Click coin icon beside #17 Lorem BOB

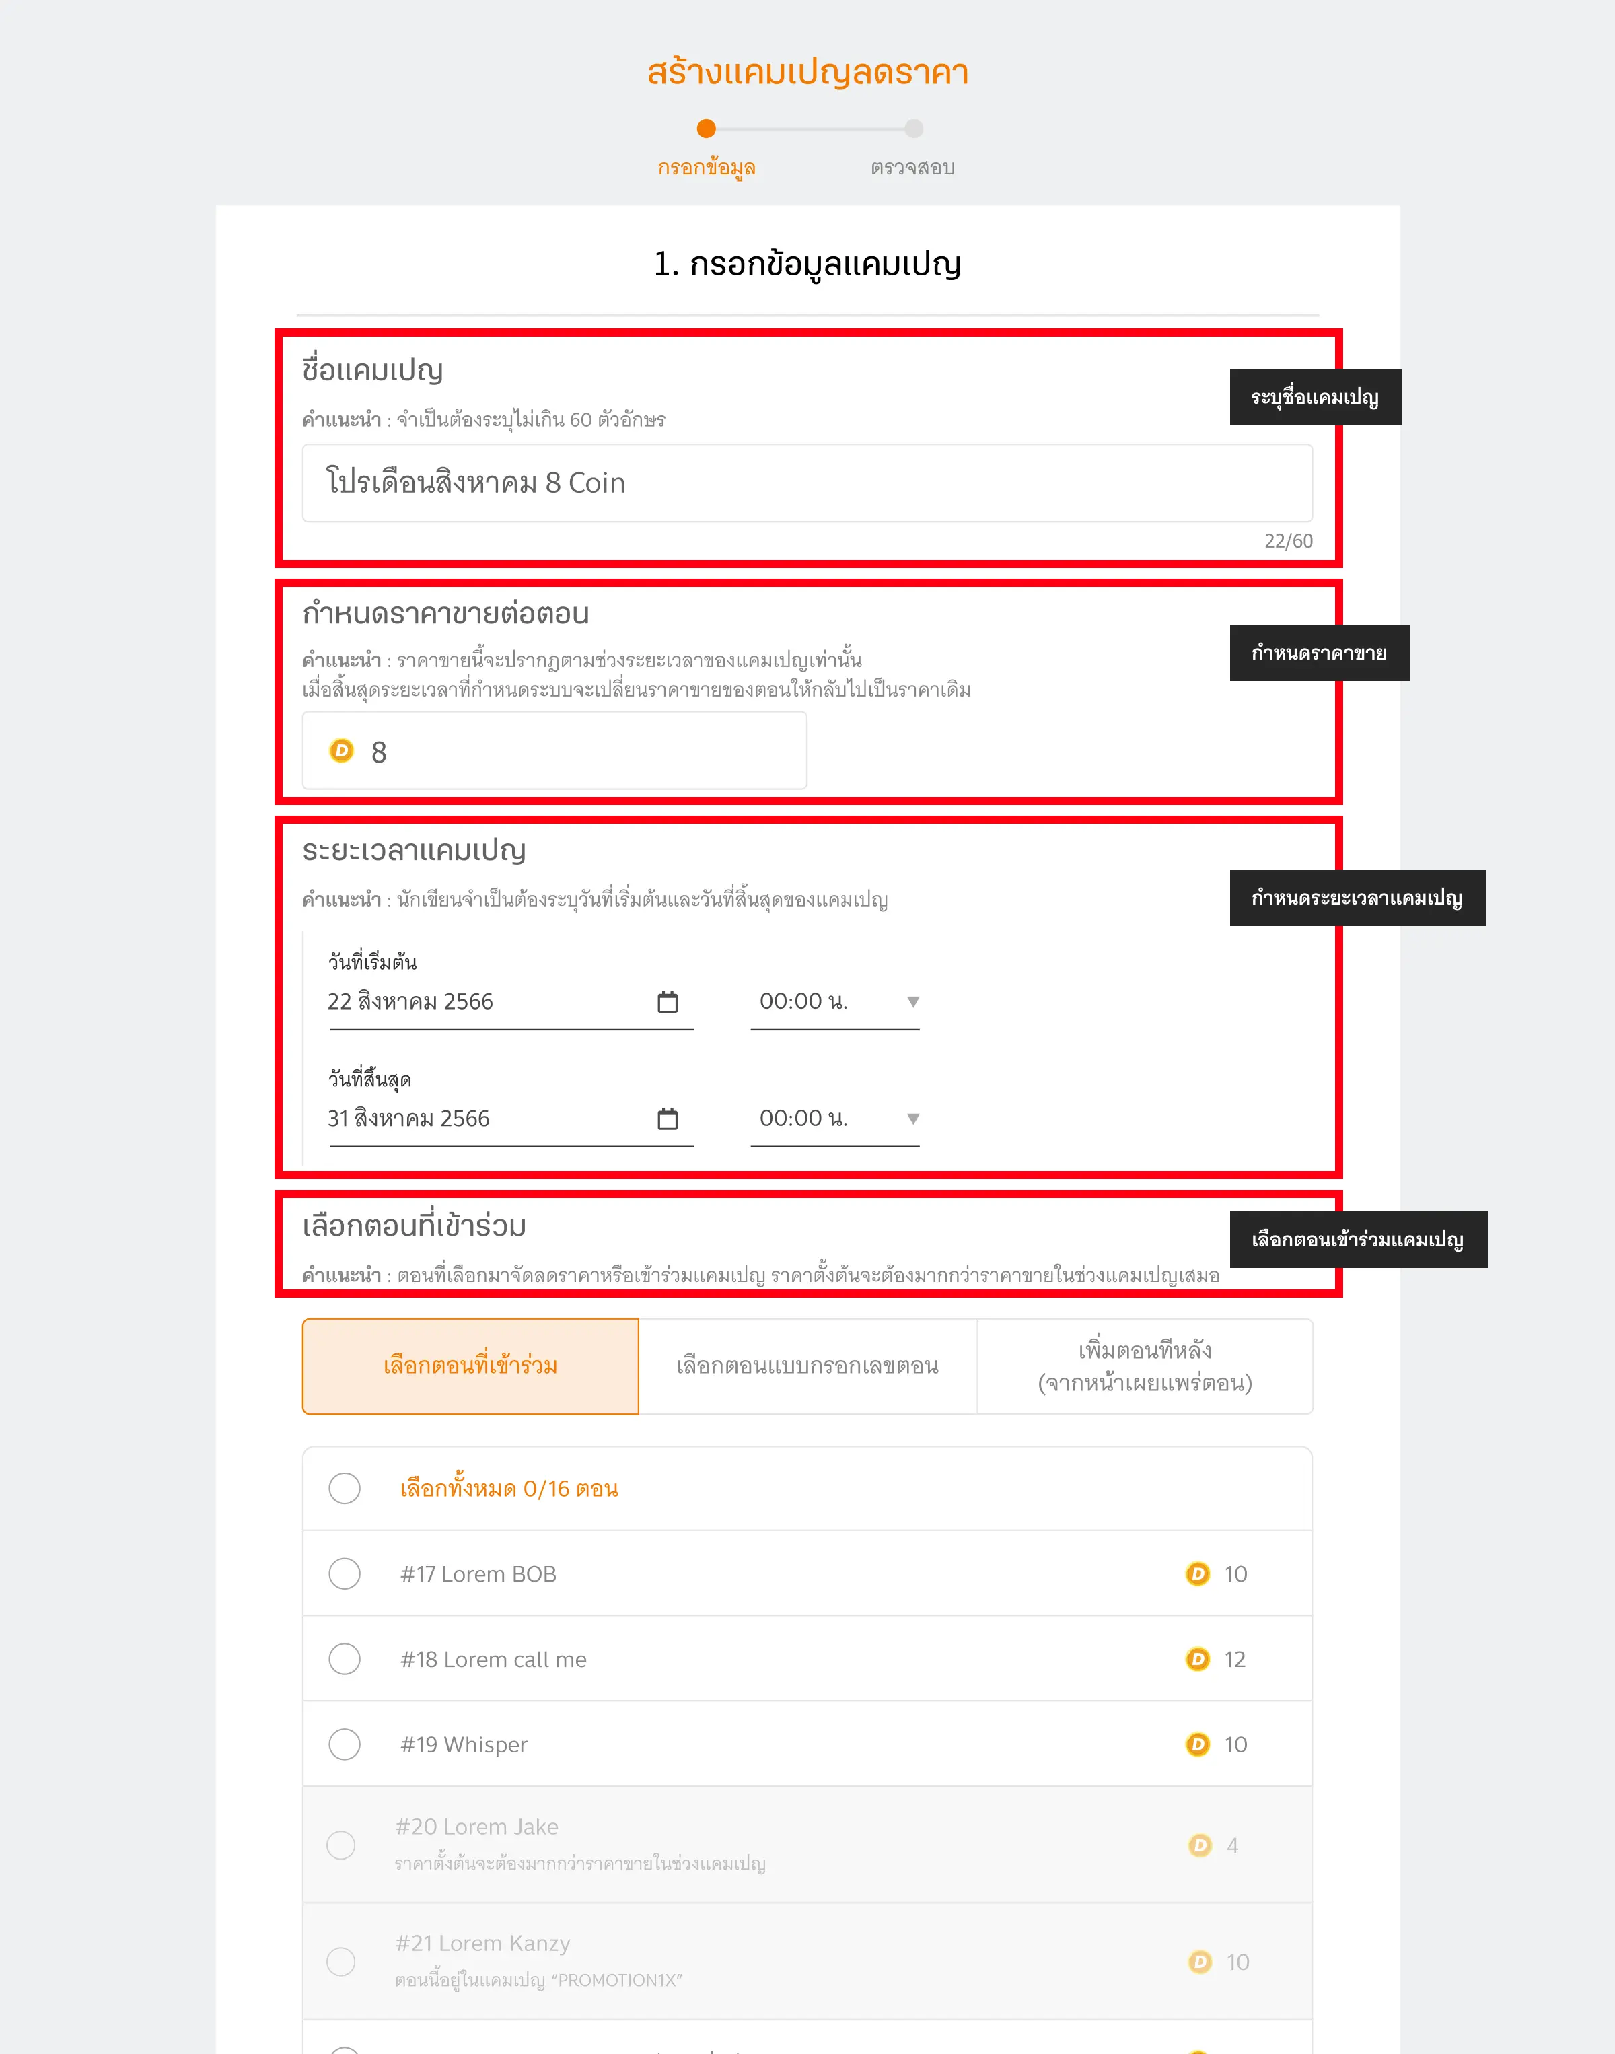pyautogui.click(x=1198, y=1573)
